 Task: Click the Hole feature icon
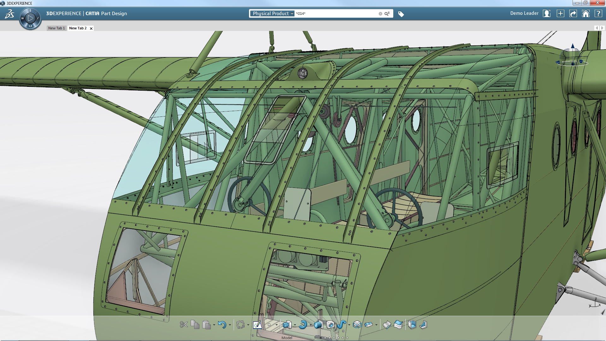(330, 325)
